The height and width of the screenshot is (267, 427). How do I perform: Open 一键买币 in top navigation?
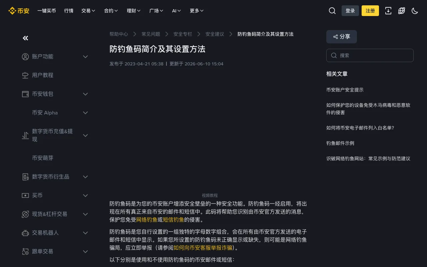(x=47, y=11)
